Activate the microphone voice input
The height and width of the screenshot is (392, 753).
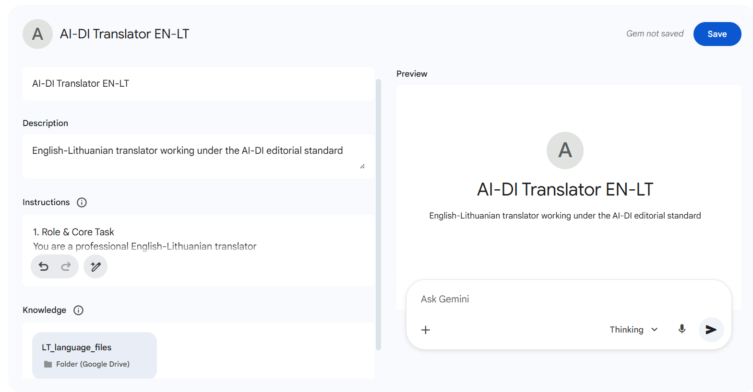pos(681,329)
